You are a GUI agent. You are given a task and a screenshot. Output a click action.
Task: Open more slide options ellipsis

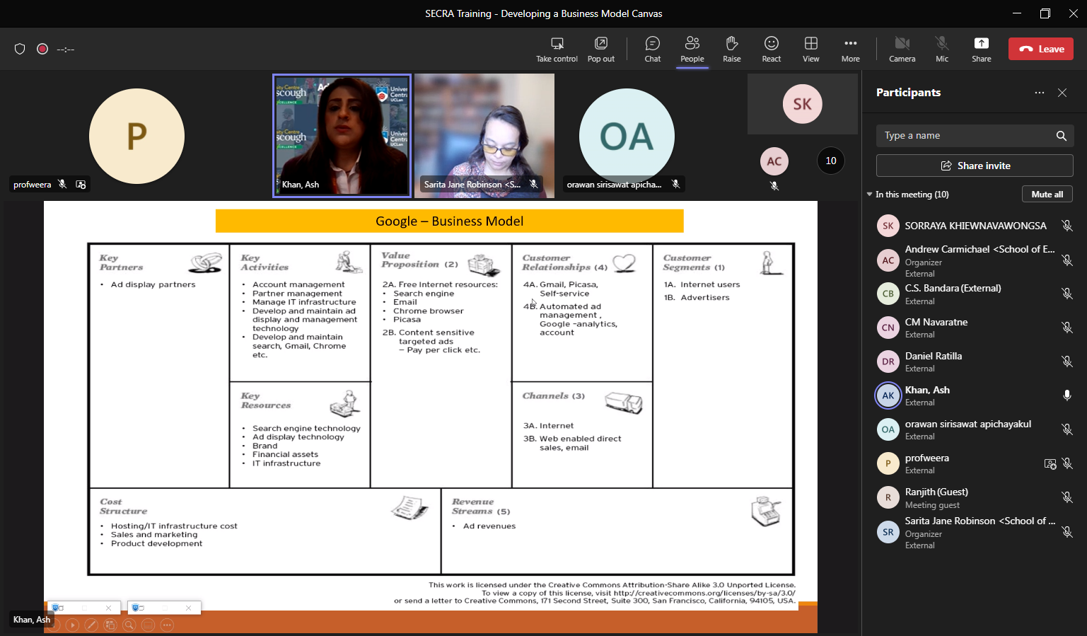pos(167,625)
